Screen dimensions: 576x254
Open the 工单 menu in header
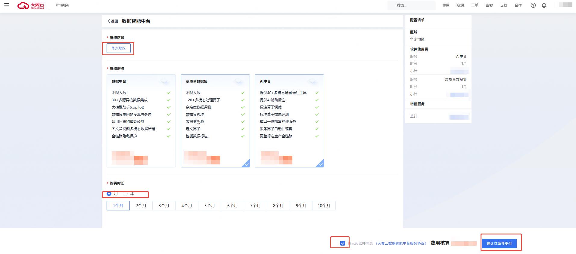[x=475, y=5]
